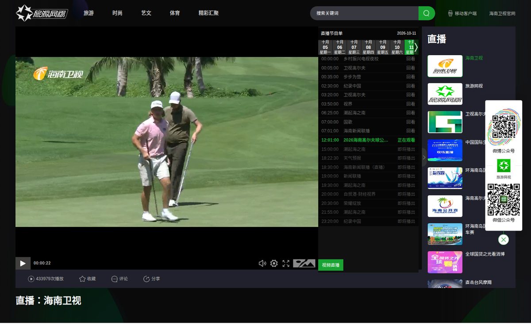This screenshot has height=331, width=531.
Task: Toggle the picture mode icon in player
Action: (304, 263)
